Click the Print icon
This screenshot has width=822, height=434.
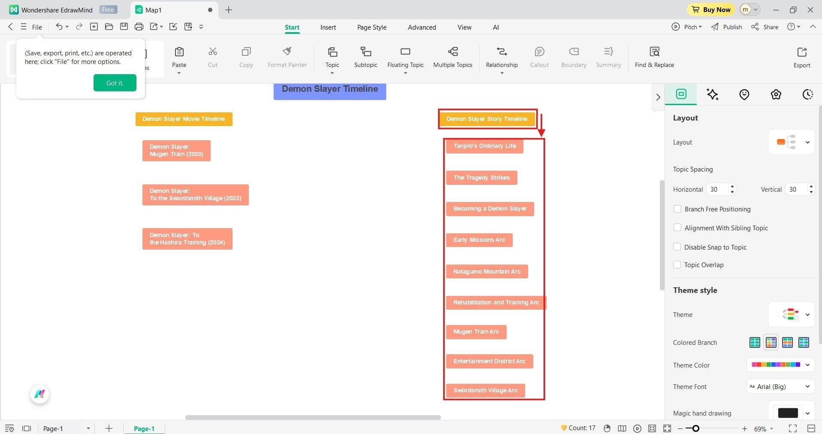(x=139, y=27)
